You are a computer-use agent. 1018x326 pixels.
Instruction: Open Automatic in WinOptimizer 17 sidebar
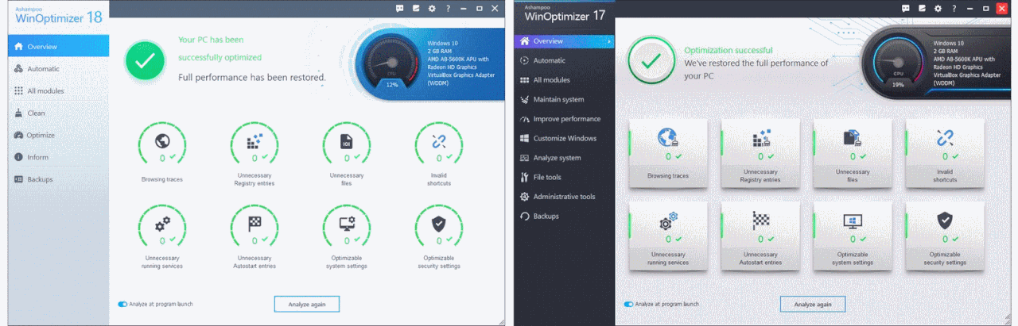click(564, 60)
